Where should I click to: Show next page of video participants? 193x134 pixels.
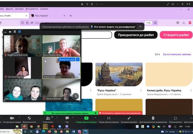pos(75,96)
